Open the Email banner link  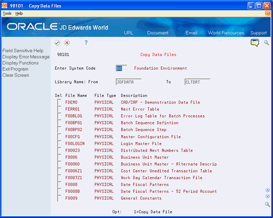[x=191, y=33]
